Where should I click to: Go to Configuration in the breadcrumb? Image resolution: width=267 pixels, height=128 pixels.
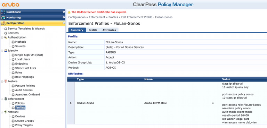pos(77,17)
